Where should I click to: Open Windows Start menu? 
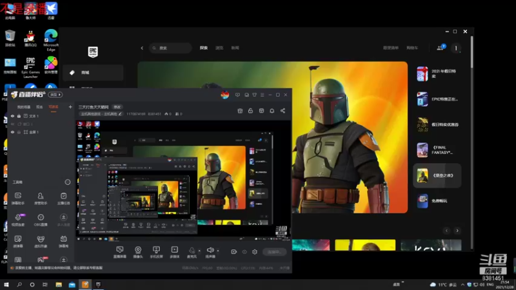[x=6, y=284]
